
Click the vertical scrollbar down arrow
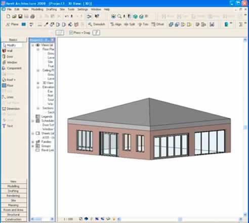point(245,214)
